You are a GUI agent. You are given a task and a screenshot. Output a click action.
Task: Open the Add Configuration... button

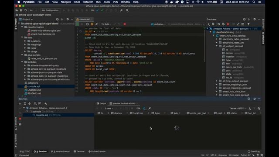point(51,10)
